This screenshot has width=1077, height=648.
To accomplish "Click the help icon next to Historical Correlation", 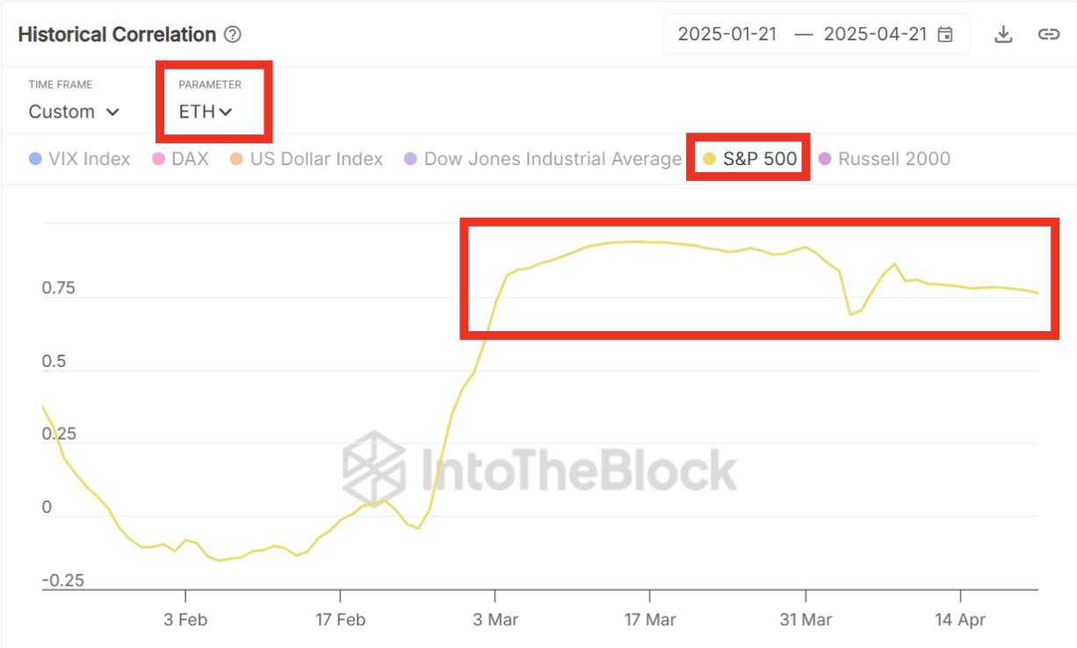I will click(x=231, y=34).
